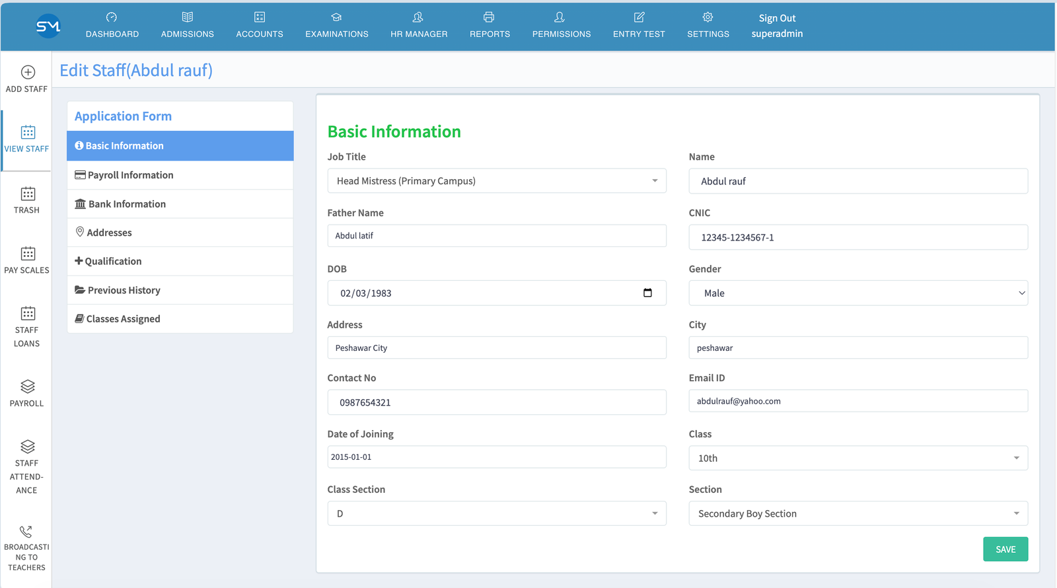Click the Staff Loans sidebar icon
The width and height of the screenshot is (1057, 588).
click(28, 313)
